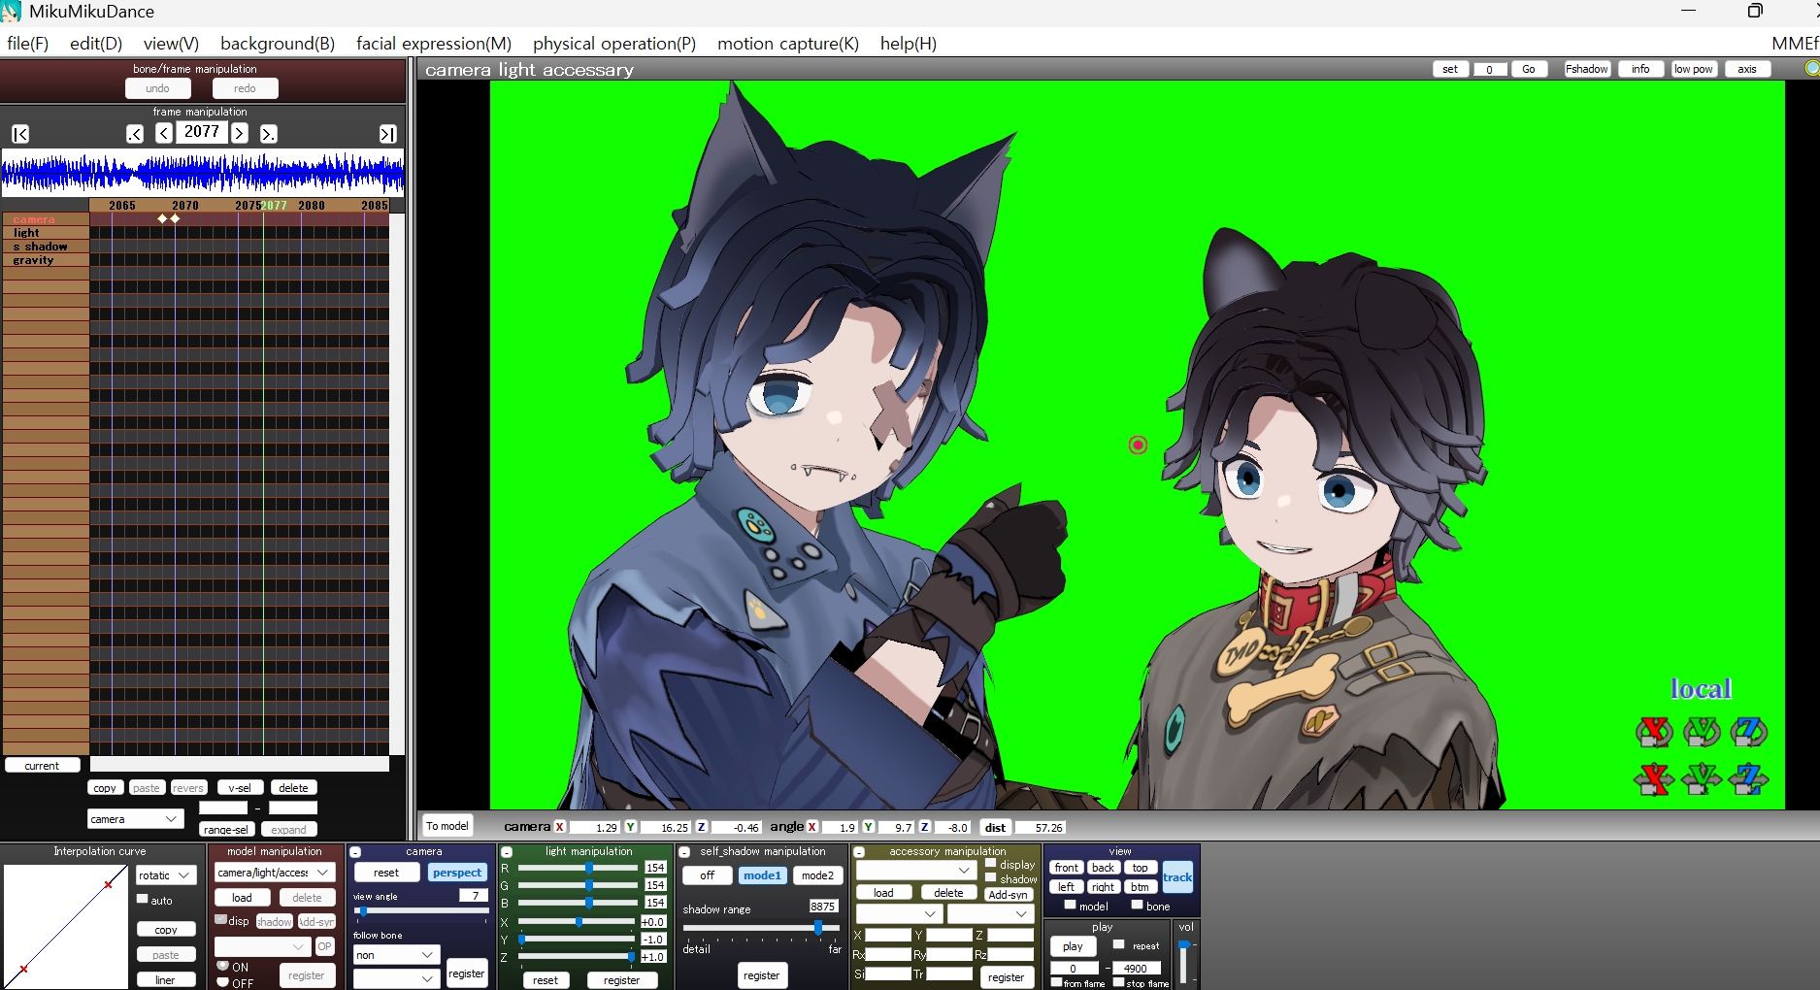Click the upper Y rotation axis icon
This screenshot has height=990, width=1820.
1701,732
